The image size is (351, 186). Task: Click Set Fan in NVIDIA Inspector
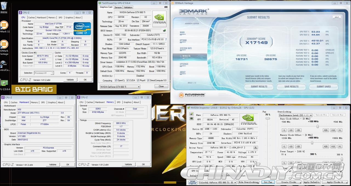268,182
